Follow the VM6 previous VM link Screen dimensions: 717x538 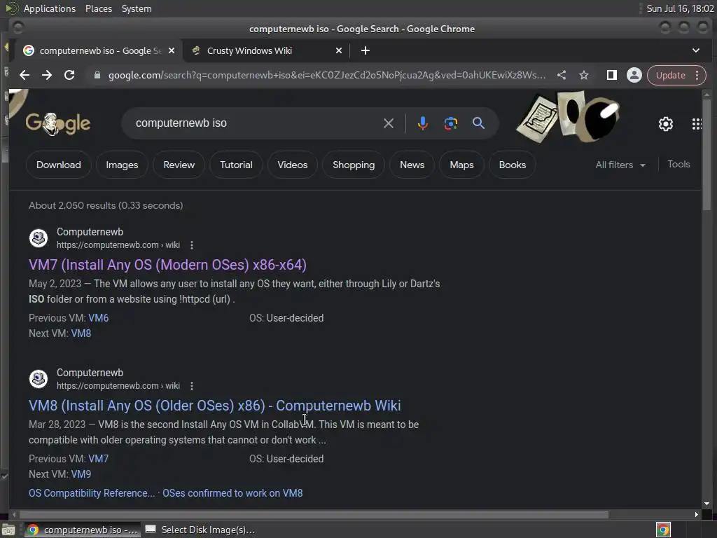(x=98, y=318)
